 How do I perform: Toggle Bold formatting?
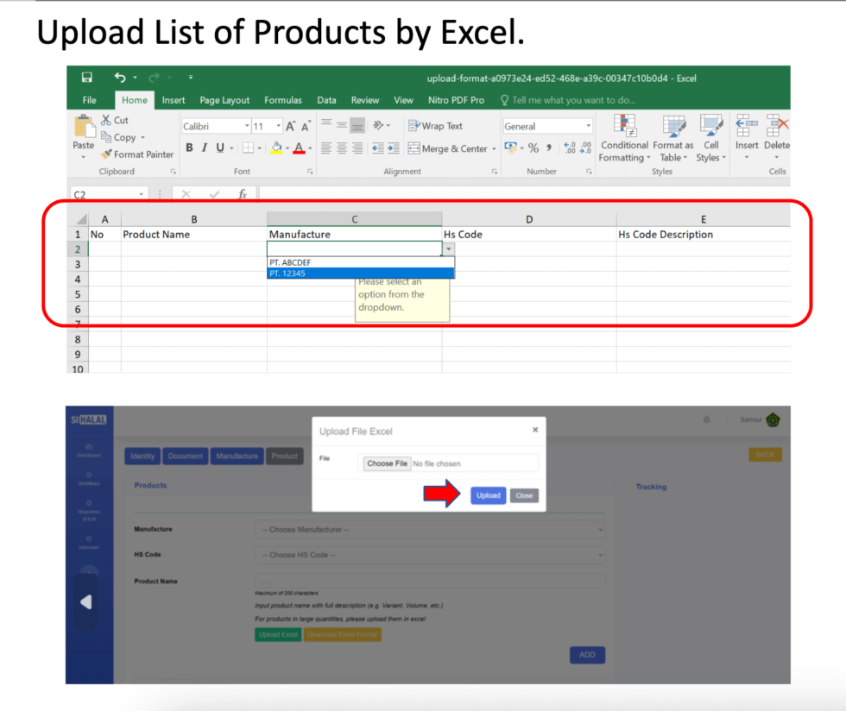coord(189,148)
